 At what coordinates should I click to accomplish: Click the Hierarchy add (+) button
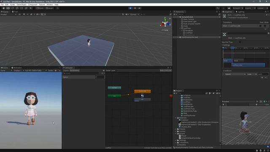175,14
